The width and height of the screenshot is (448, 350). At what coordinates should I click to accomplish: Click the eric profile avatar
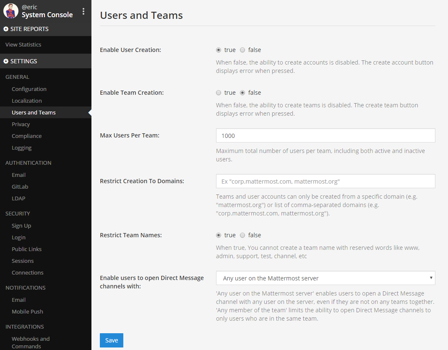point(11,11)
